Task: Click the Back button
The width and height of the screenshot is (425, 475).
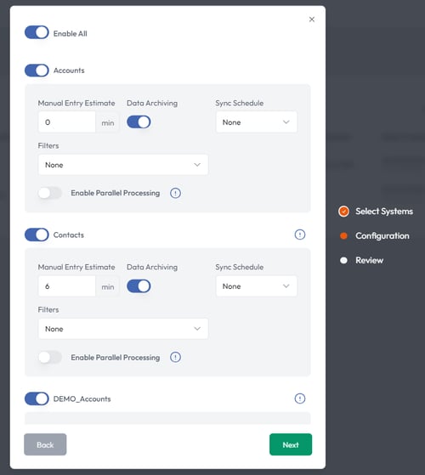Action: [x=45, y=444]
